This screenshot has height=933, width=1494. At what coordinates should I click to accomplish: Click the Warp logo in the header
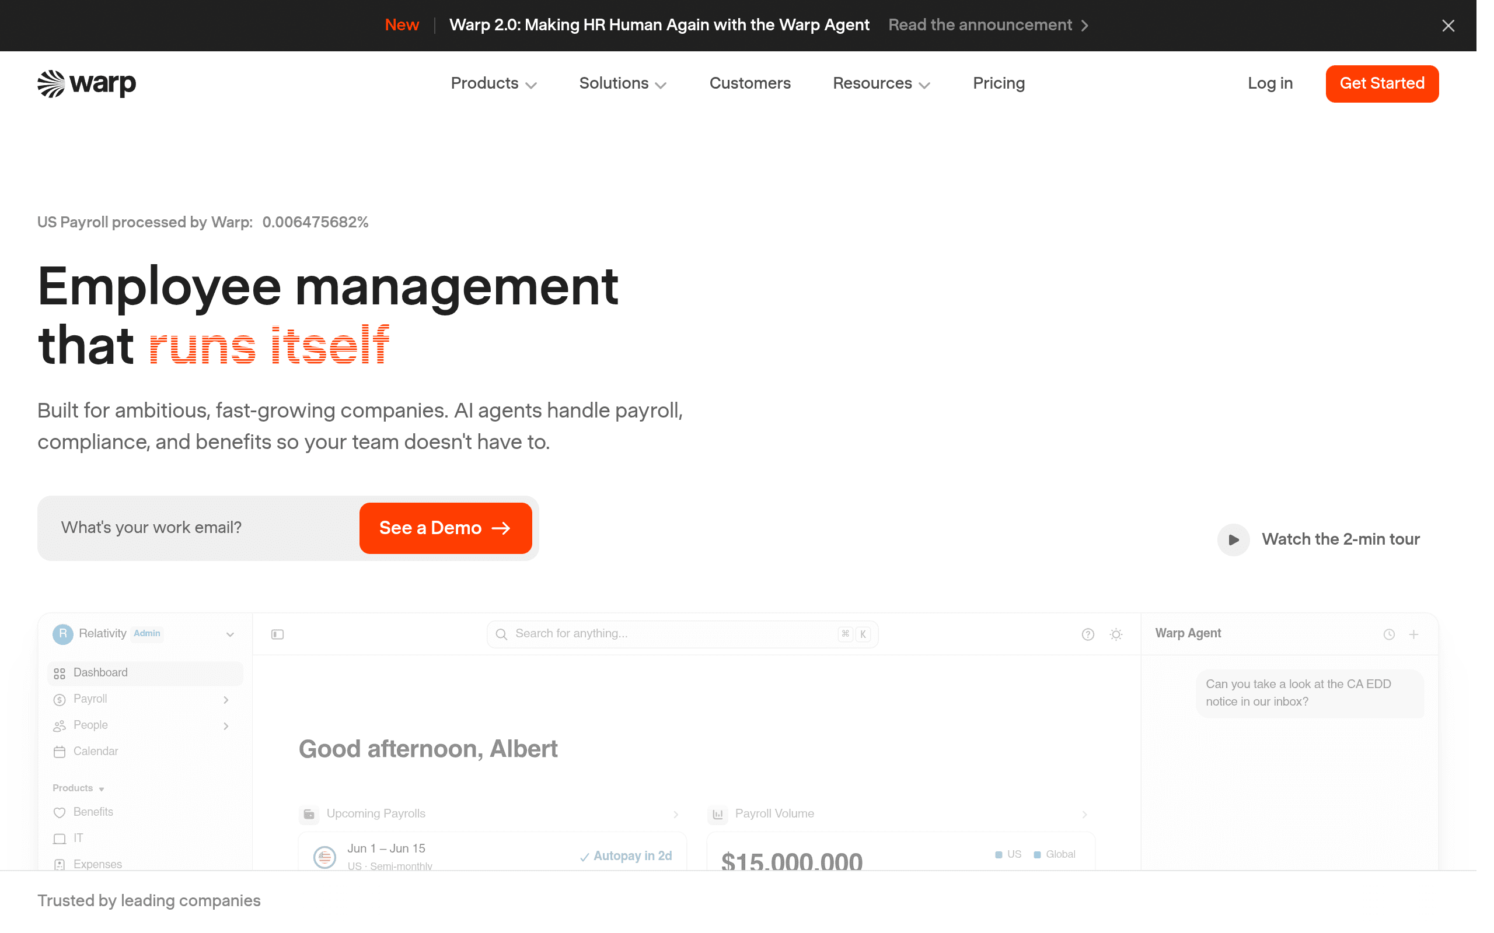(86, 83)
